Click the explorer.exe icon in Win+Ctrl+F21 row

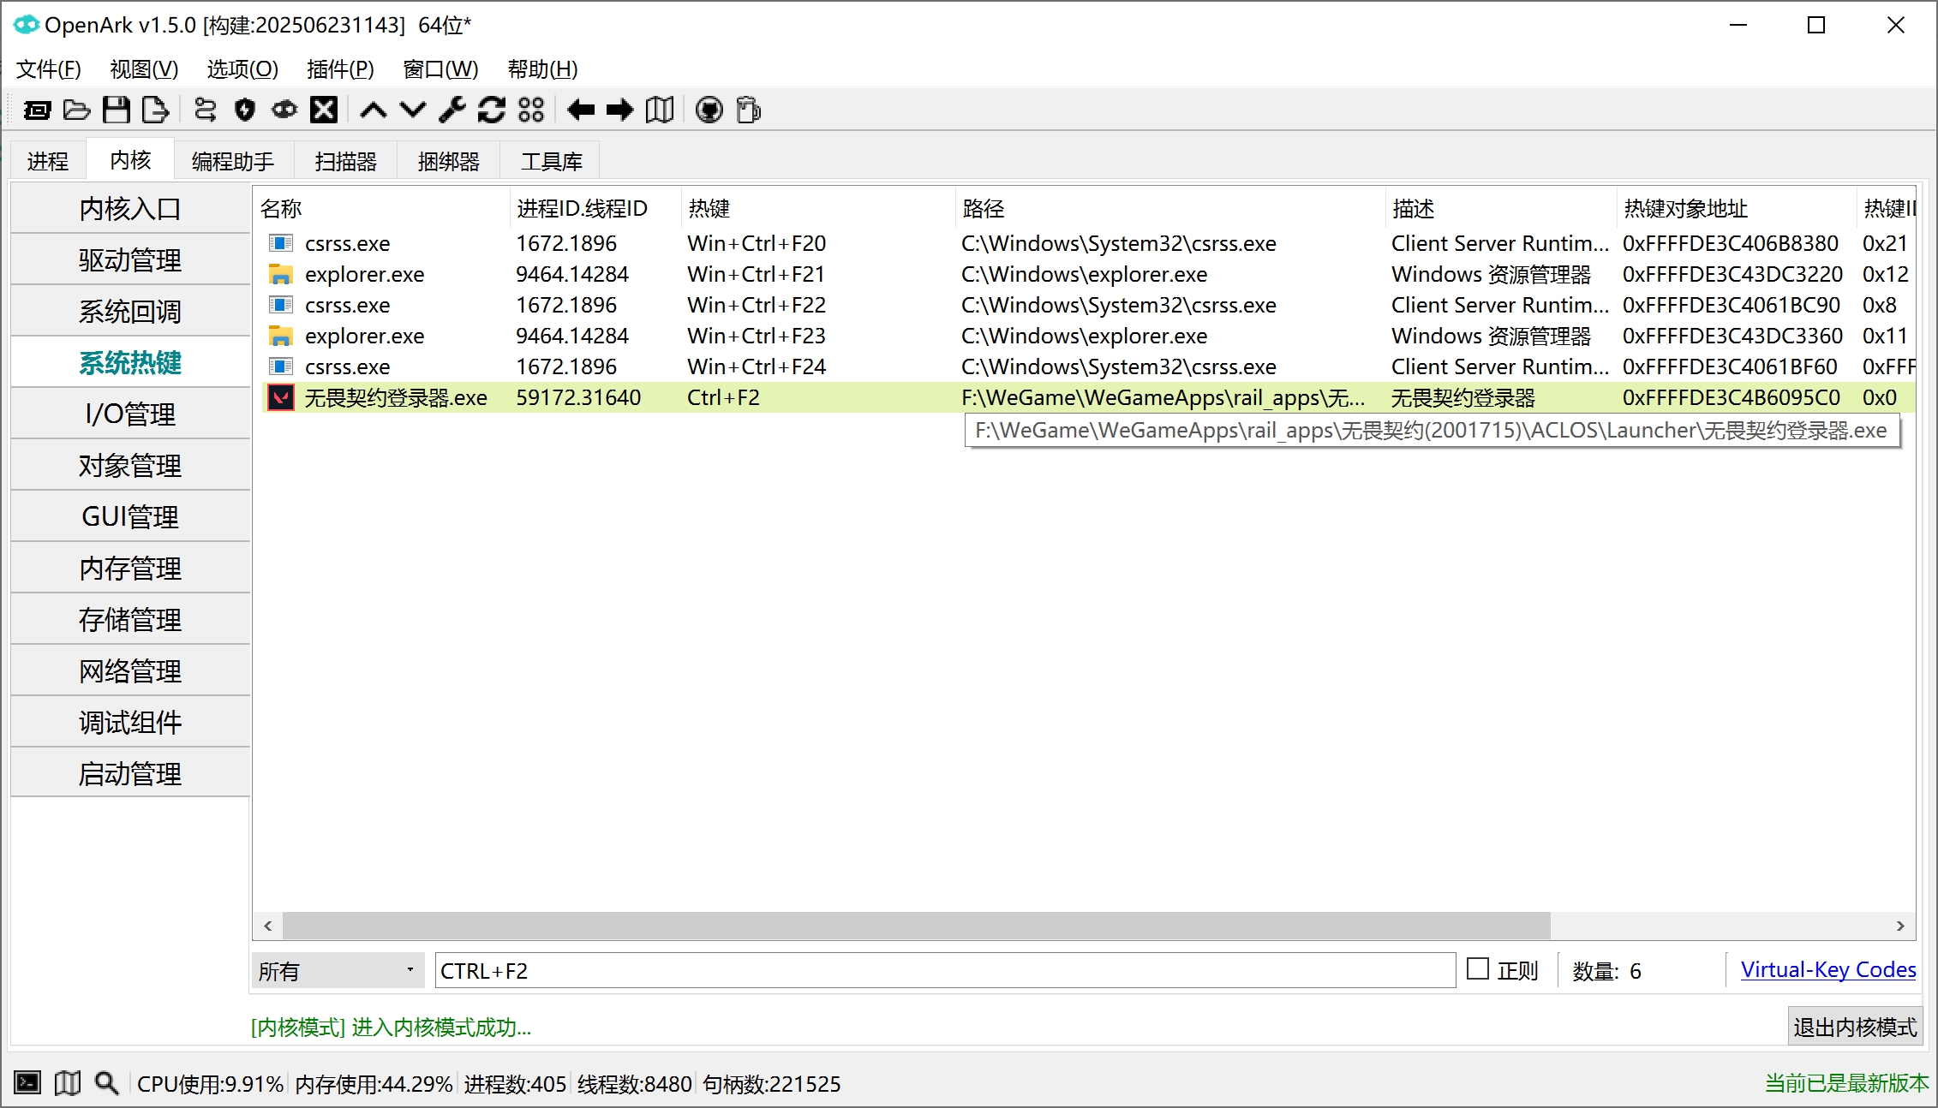[x=280, y=274]
